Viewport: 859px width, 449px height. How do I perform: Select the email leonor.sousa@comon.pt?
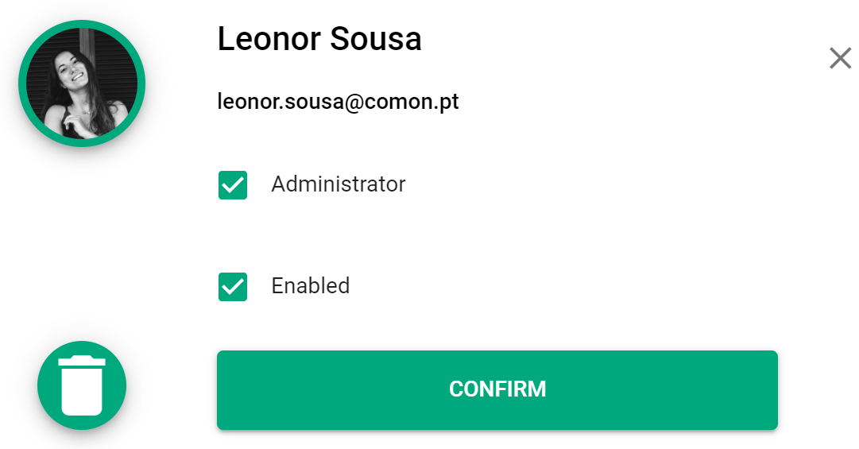click(x=338, y=102)
